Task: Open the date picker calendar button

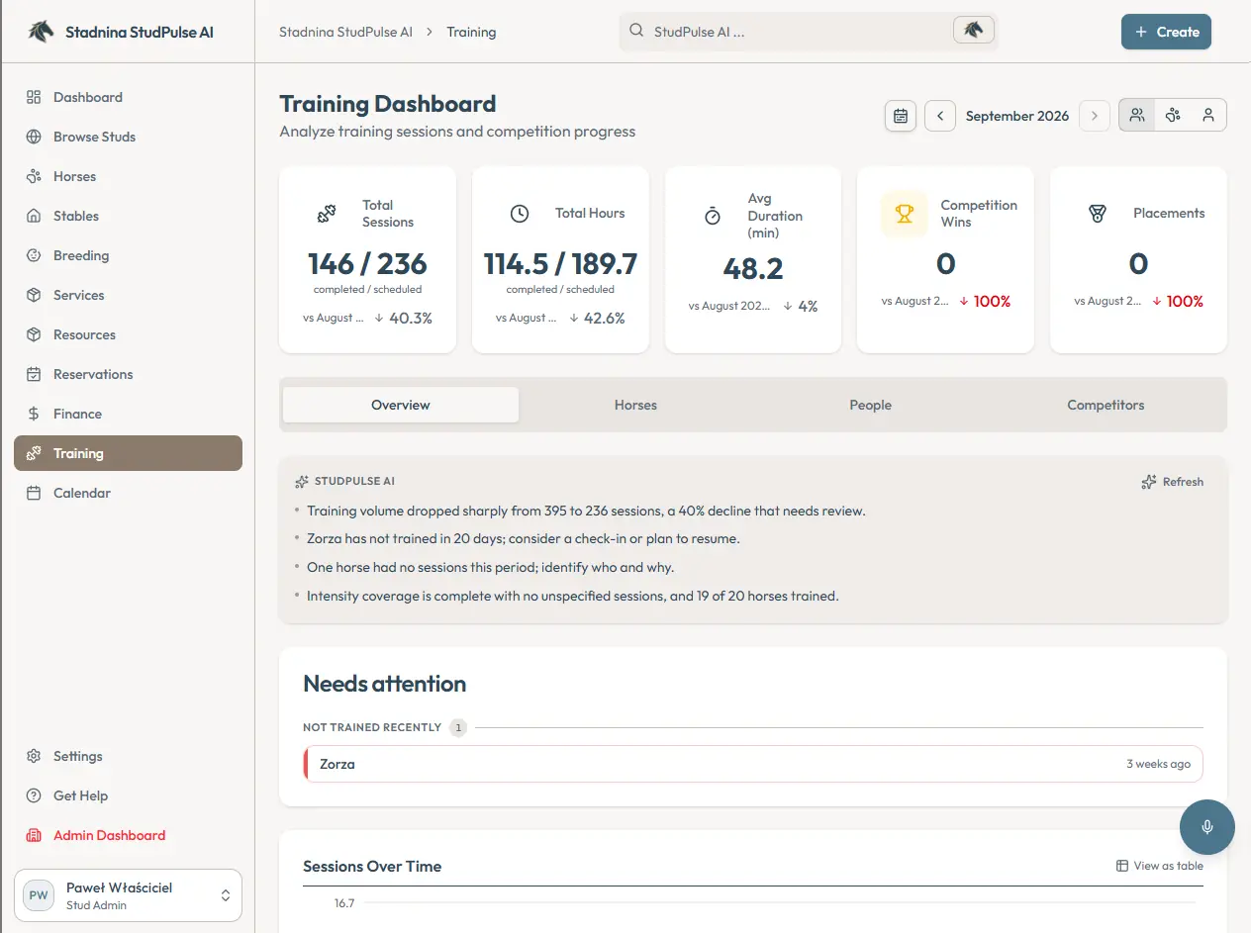Action: 901,116
